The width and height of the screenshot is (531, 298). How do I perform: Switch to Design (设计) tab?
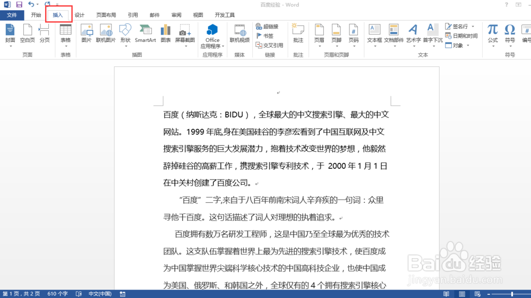tap(80, 15)
